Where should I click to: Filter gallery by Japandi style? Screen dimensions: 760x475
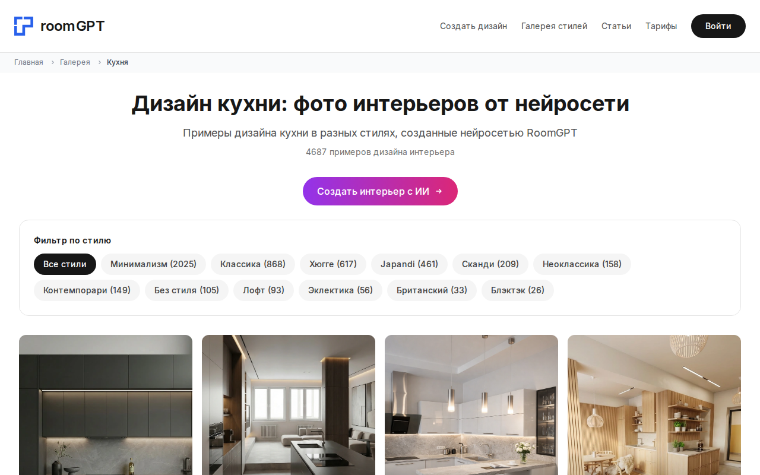point(409,264)
